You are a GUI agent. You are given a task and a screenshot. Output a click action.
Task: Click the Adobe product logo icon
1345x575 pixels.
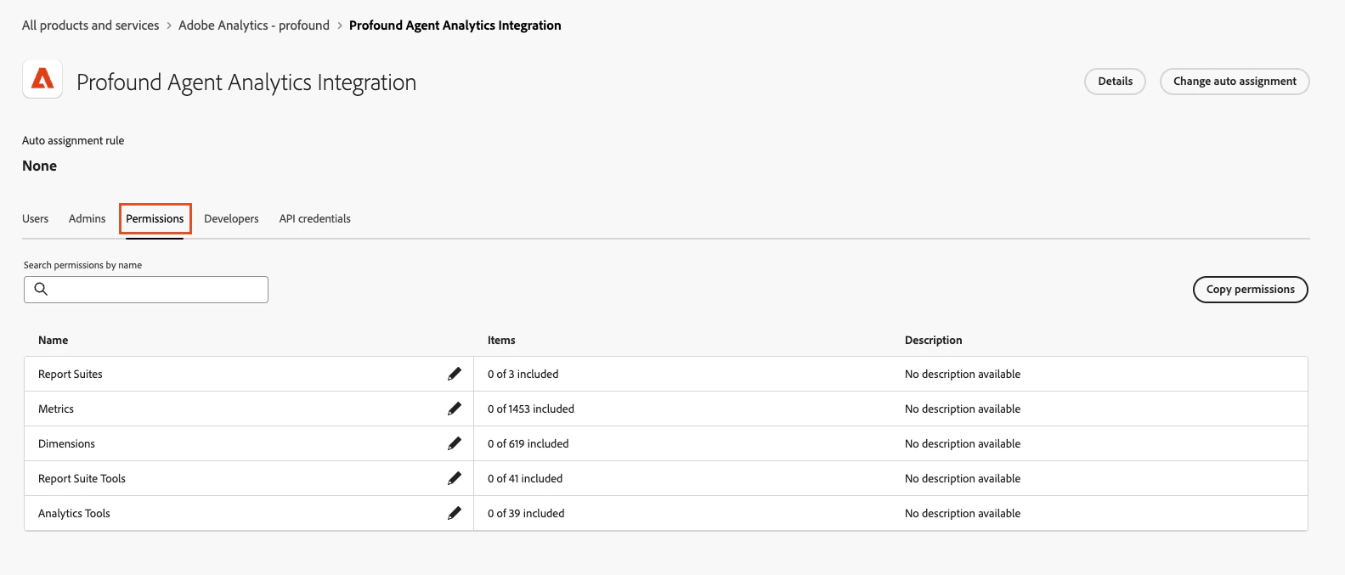(42, 79)
